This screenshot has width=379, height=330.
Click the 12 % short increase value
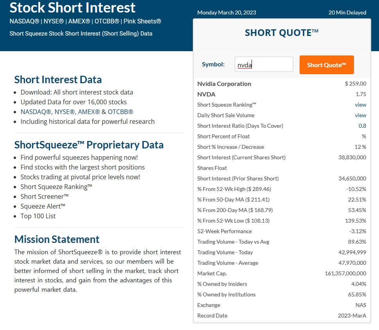(x=360, y=147)
